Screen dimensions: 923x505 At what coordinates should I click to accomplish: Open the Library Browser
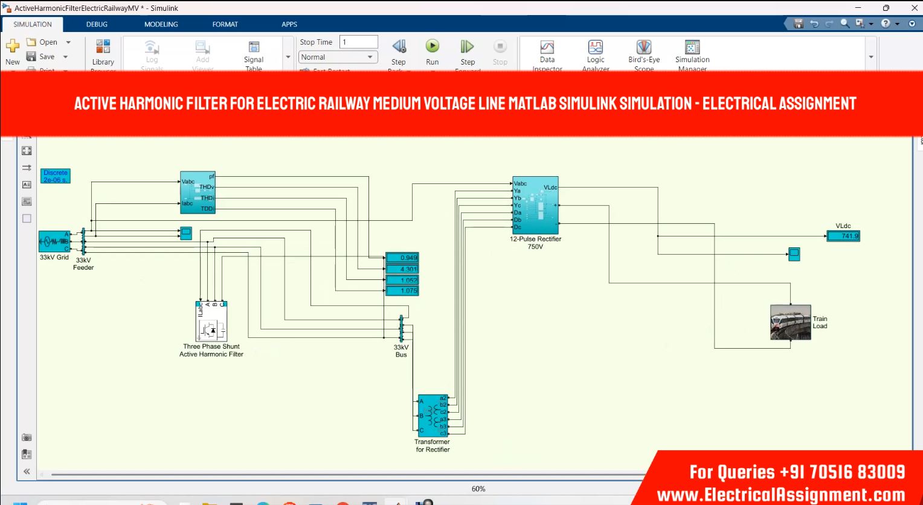pyautogui.click(x=103, y=54)
